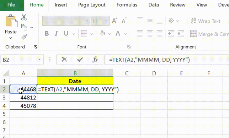Select column B header
This screenshot has height=138, width=229.
tap(75, 73)
